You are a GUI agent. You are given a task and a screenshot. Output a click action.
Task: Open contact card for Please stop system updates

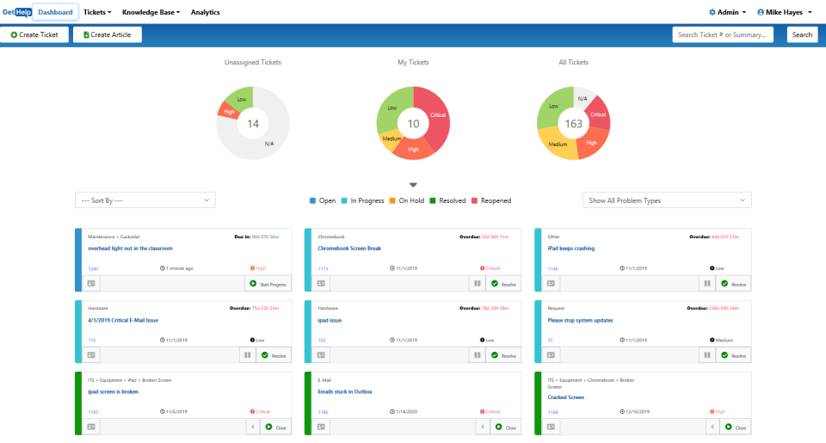coord(551,354)
